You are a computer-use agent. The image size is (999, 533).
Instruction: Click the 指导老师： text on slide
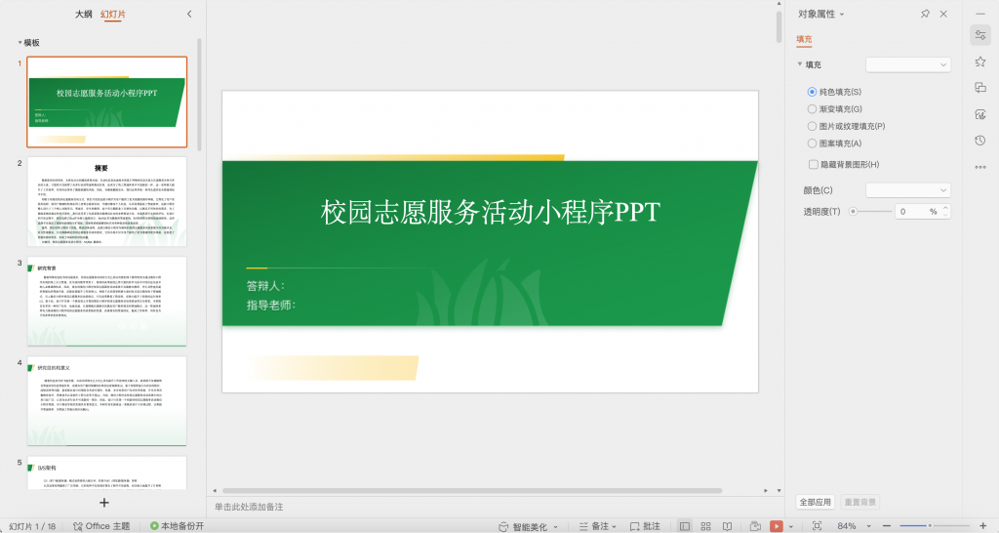click(271, 306)
